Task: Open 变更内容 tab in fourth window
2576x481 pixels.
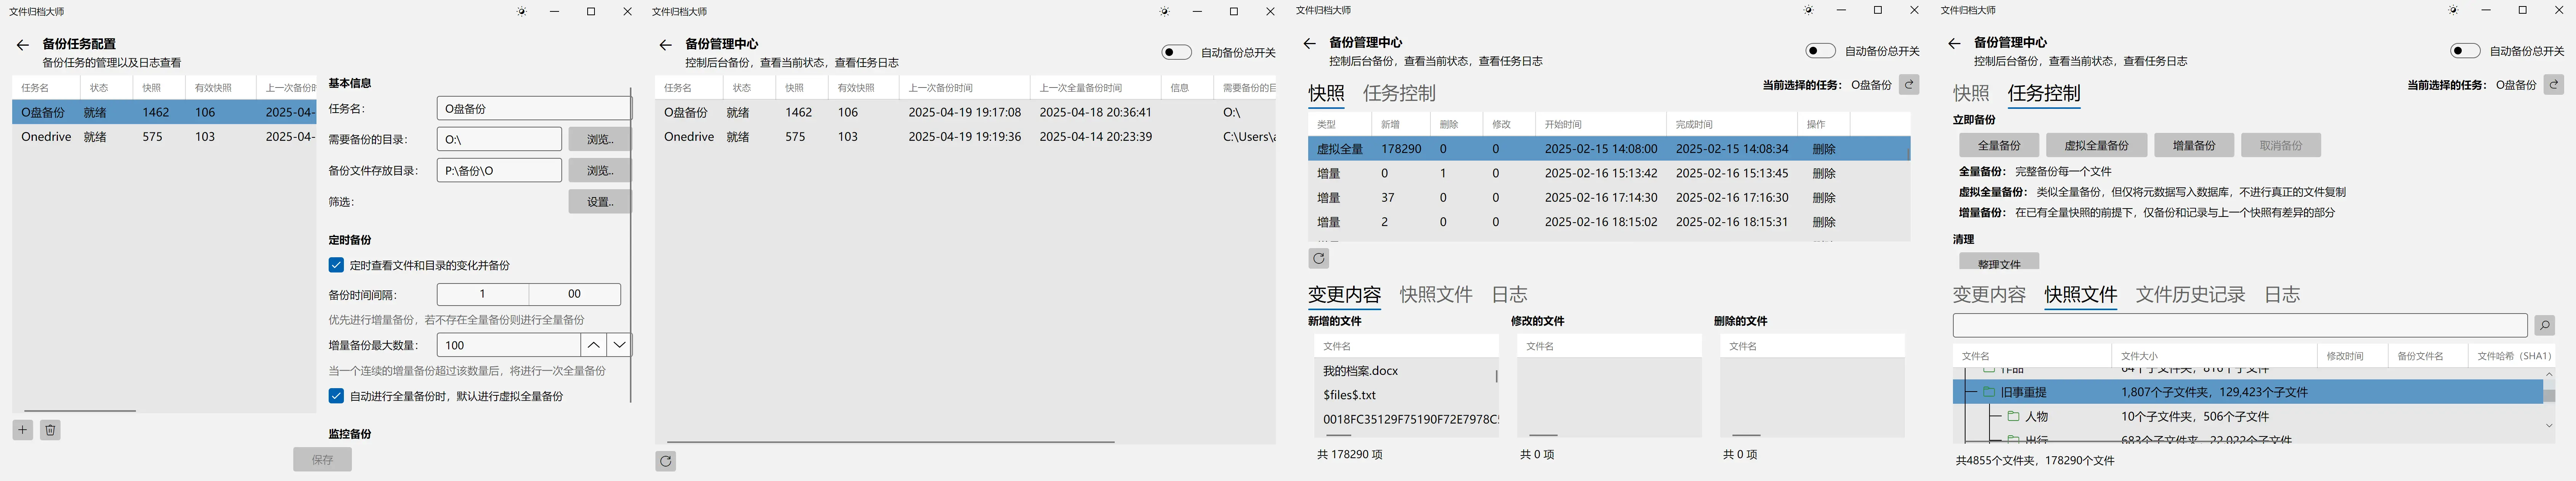Action: tap(1989, 294)
